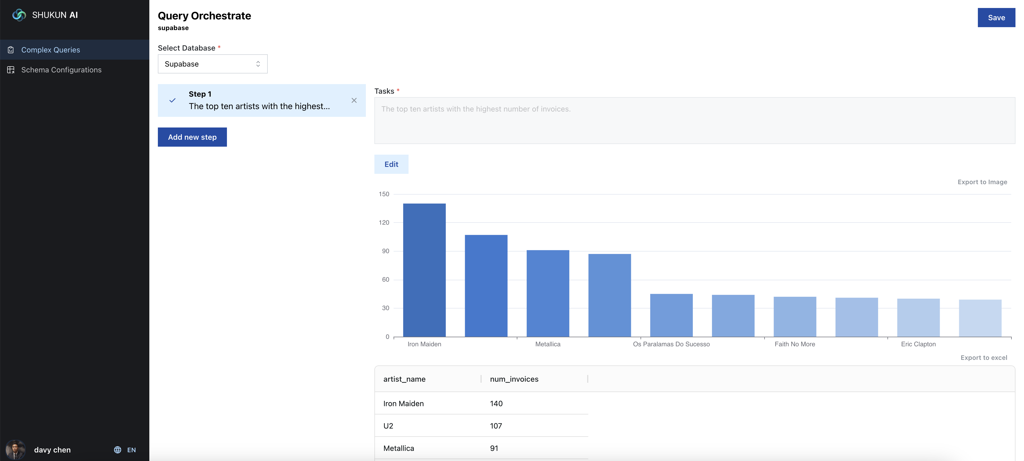Click the num_invoices column header

pos(514,379)
